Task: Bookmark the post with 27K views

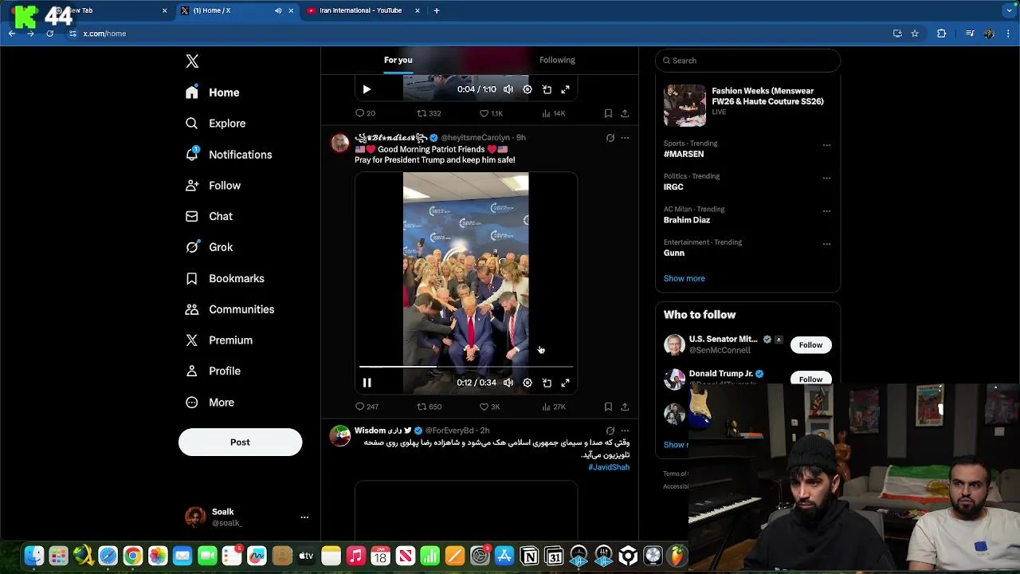Action: (608, 407)
